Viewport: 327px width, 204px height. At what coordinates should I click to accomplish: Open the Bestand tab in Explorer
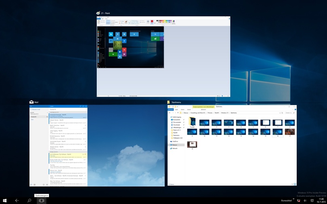pos(171,109)
